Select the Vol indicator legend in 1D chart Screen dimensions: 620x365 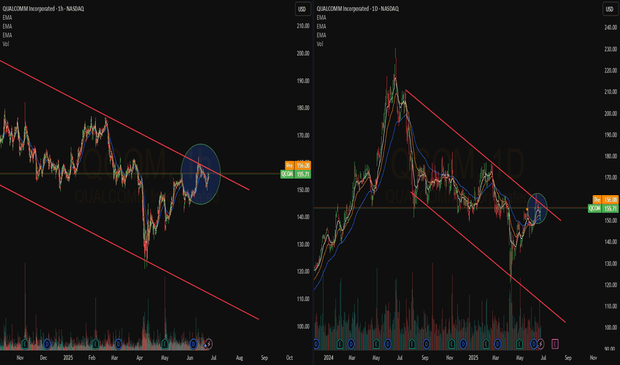pyautogui.click(x=320, y=44)
